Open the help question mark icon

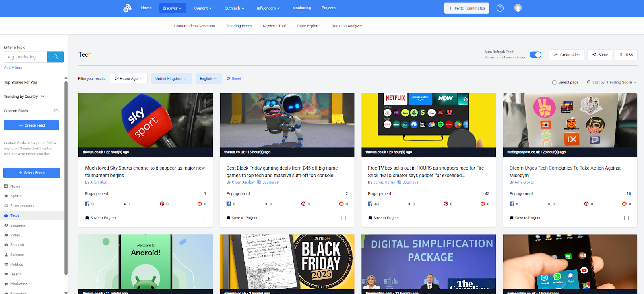500,8
